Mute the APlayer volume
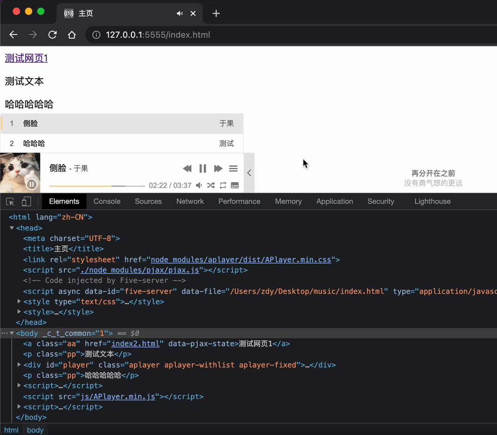This screenshot has width=497, height=435. point(199,185)
